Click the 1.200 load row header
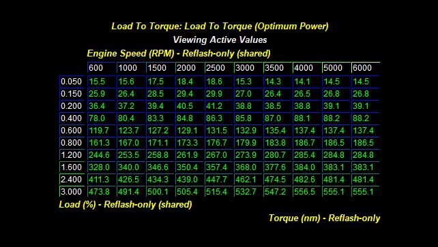438x247 pixels. (x=72, y=155)
